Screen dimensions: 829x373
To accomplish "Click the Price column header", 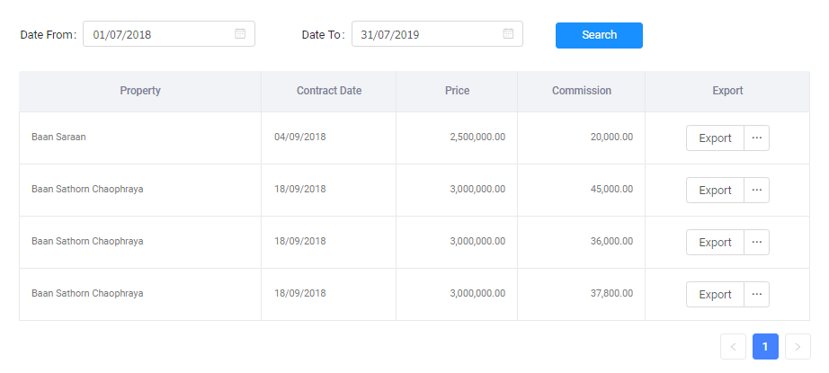I will point(457,91).
